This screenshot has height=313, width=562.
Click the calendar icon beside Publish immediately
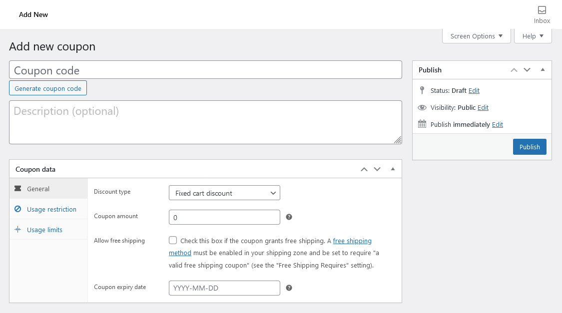click(x=422, y=124)
